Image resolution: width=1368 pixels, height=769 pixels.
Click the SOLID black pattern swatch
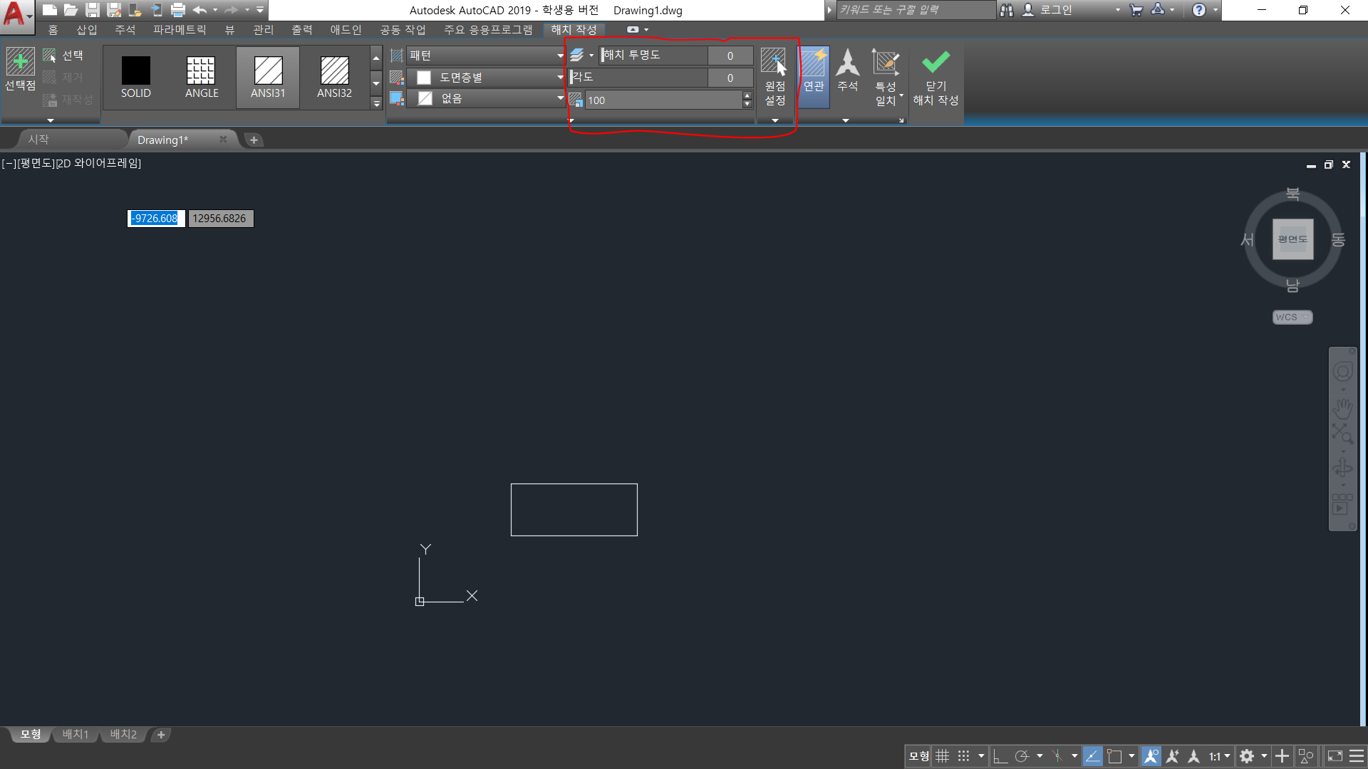pos(135,71)
